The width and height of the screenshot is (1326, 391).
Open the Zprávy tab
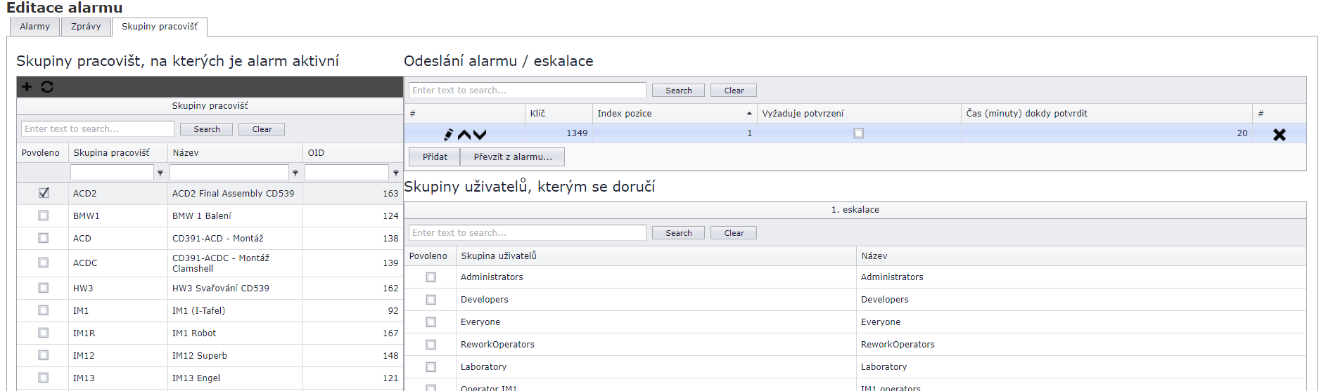click(x=86, y=27)
